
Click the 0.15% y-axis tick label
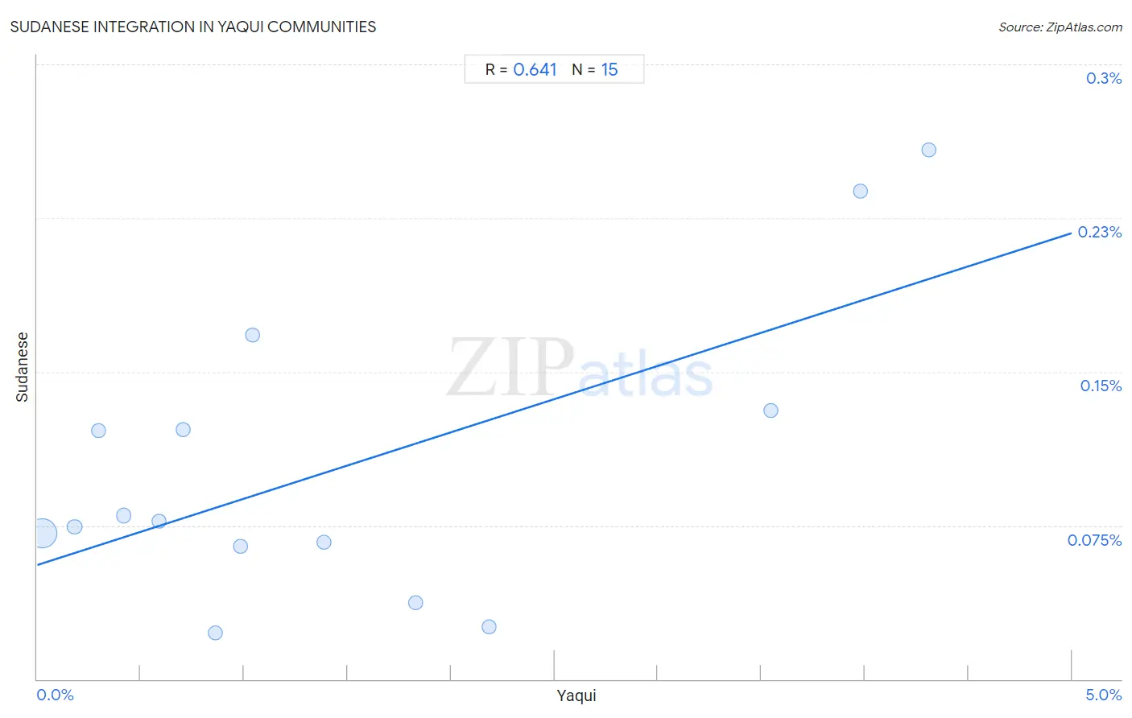pyautogui.click(x=1101, y=386)
